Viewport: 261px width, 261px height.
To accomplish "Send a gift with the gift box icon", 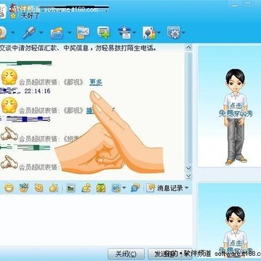I will click(x=101, y=188).
